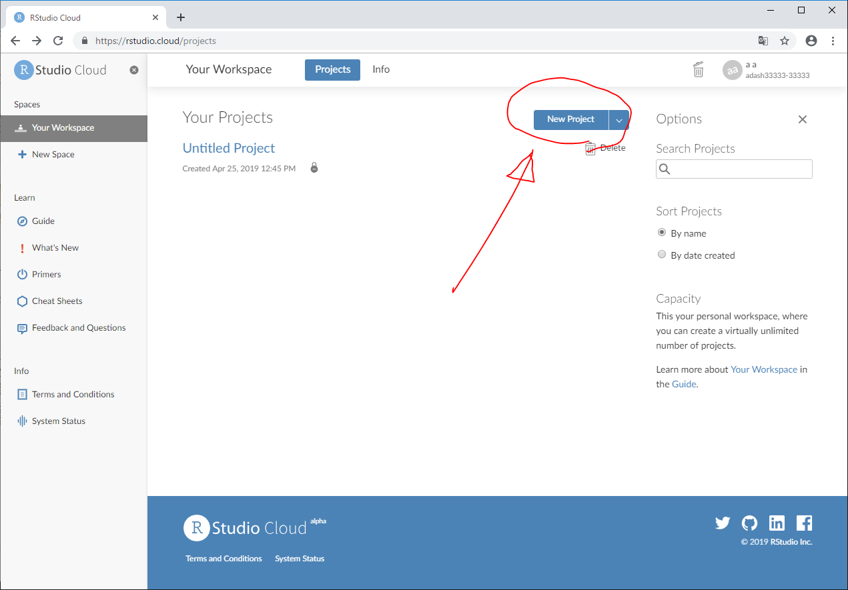848x590 pixels.
Task: Switch to the Projects tab
Action: pyautogui.click(x=332, y=70)
